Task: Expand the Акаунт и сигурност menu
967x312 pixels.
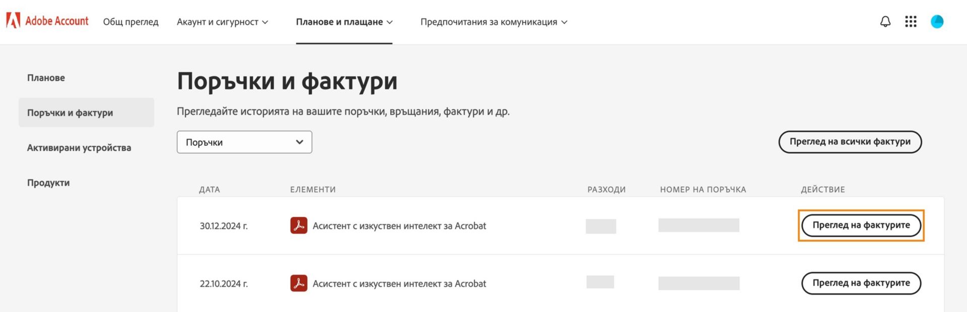Action: pos(222,22)
